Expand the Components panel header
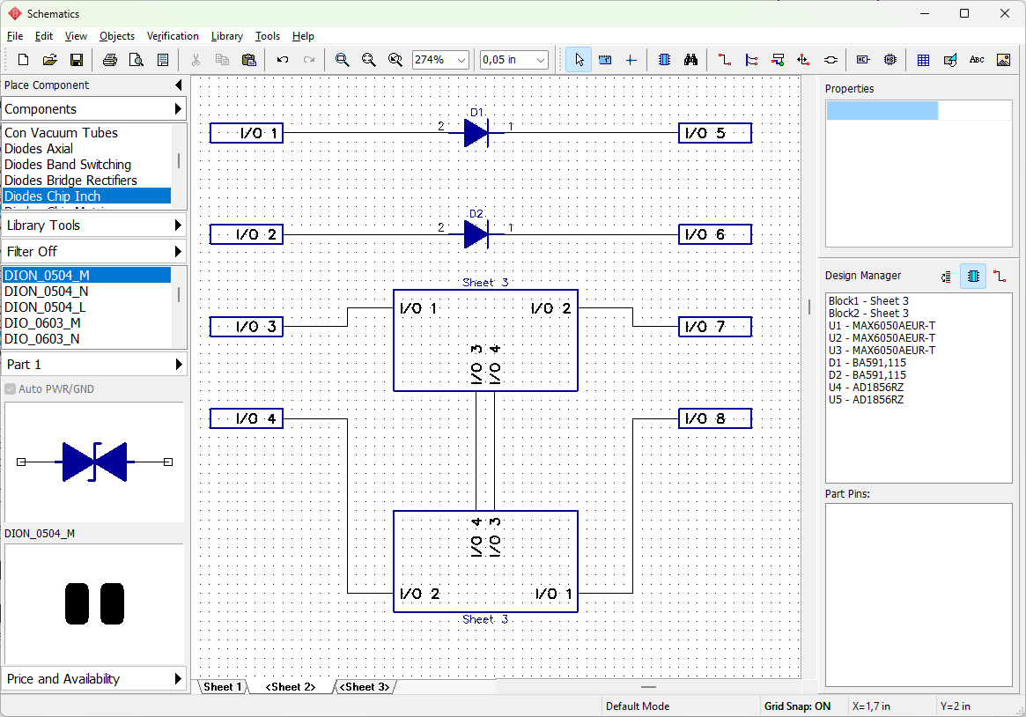1026x717 pixels. coord(93,109)
